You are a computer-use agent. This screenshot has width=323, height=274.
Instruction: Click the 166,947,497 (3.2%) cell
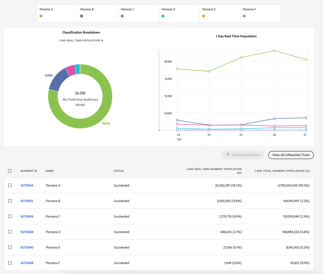[x=296, y=201]
